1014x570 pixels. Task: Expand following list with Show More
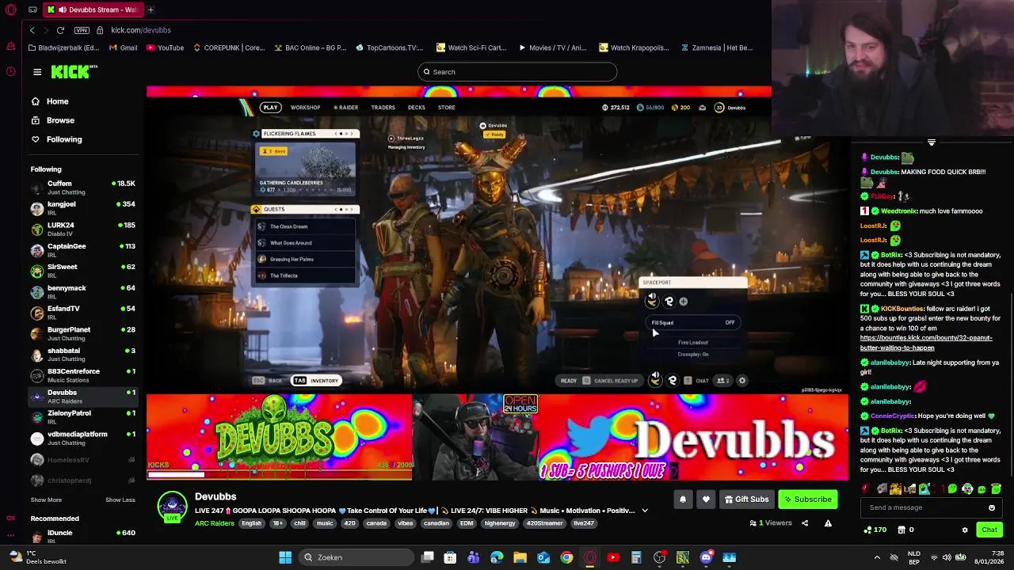[46, 500]
